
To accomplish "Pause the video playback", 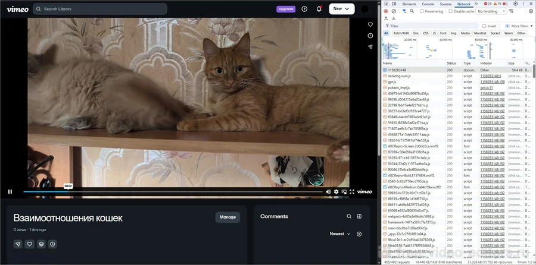I will [10, 192].
